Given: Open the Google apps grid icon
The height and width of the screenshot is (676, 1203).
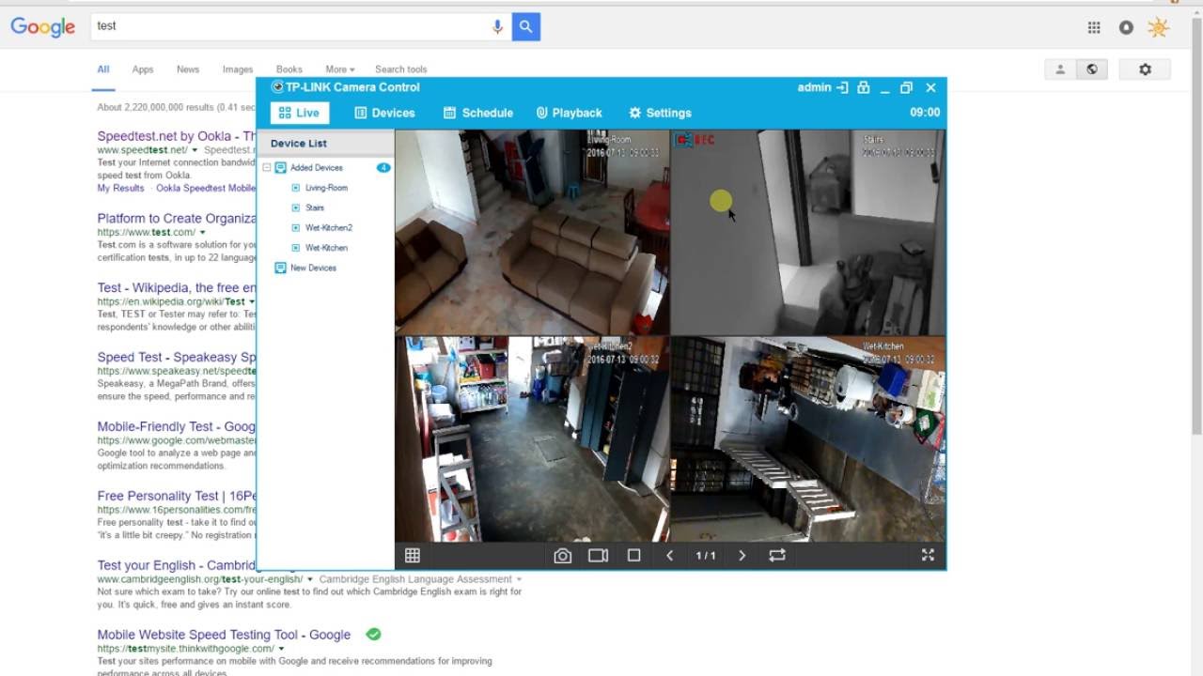Looking at the screenshot, I should pyautogui.click(x=1094, y=27).
